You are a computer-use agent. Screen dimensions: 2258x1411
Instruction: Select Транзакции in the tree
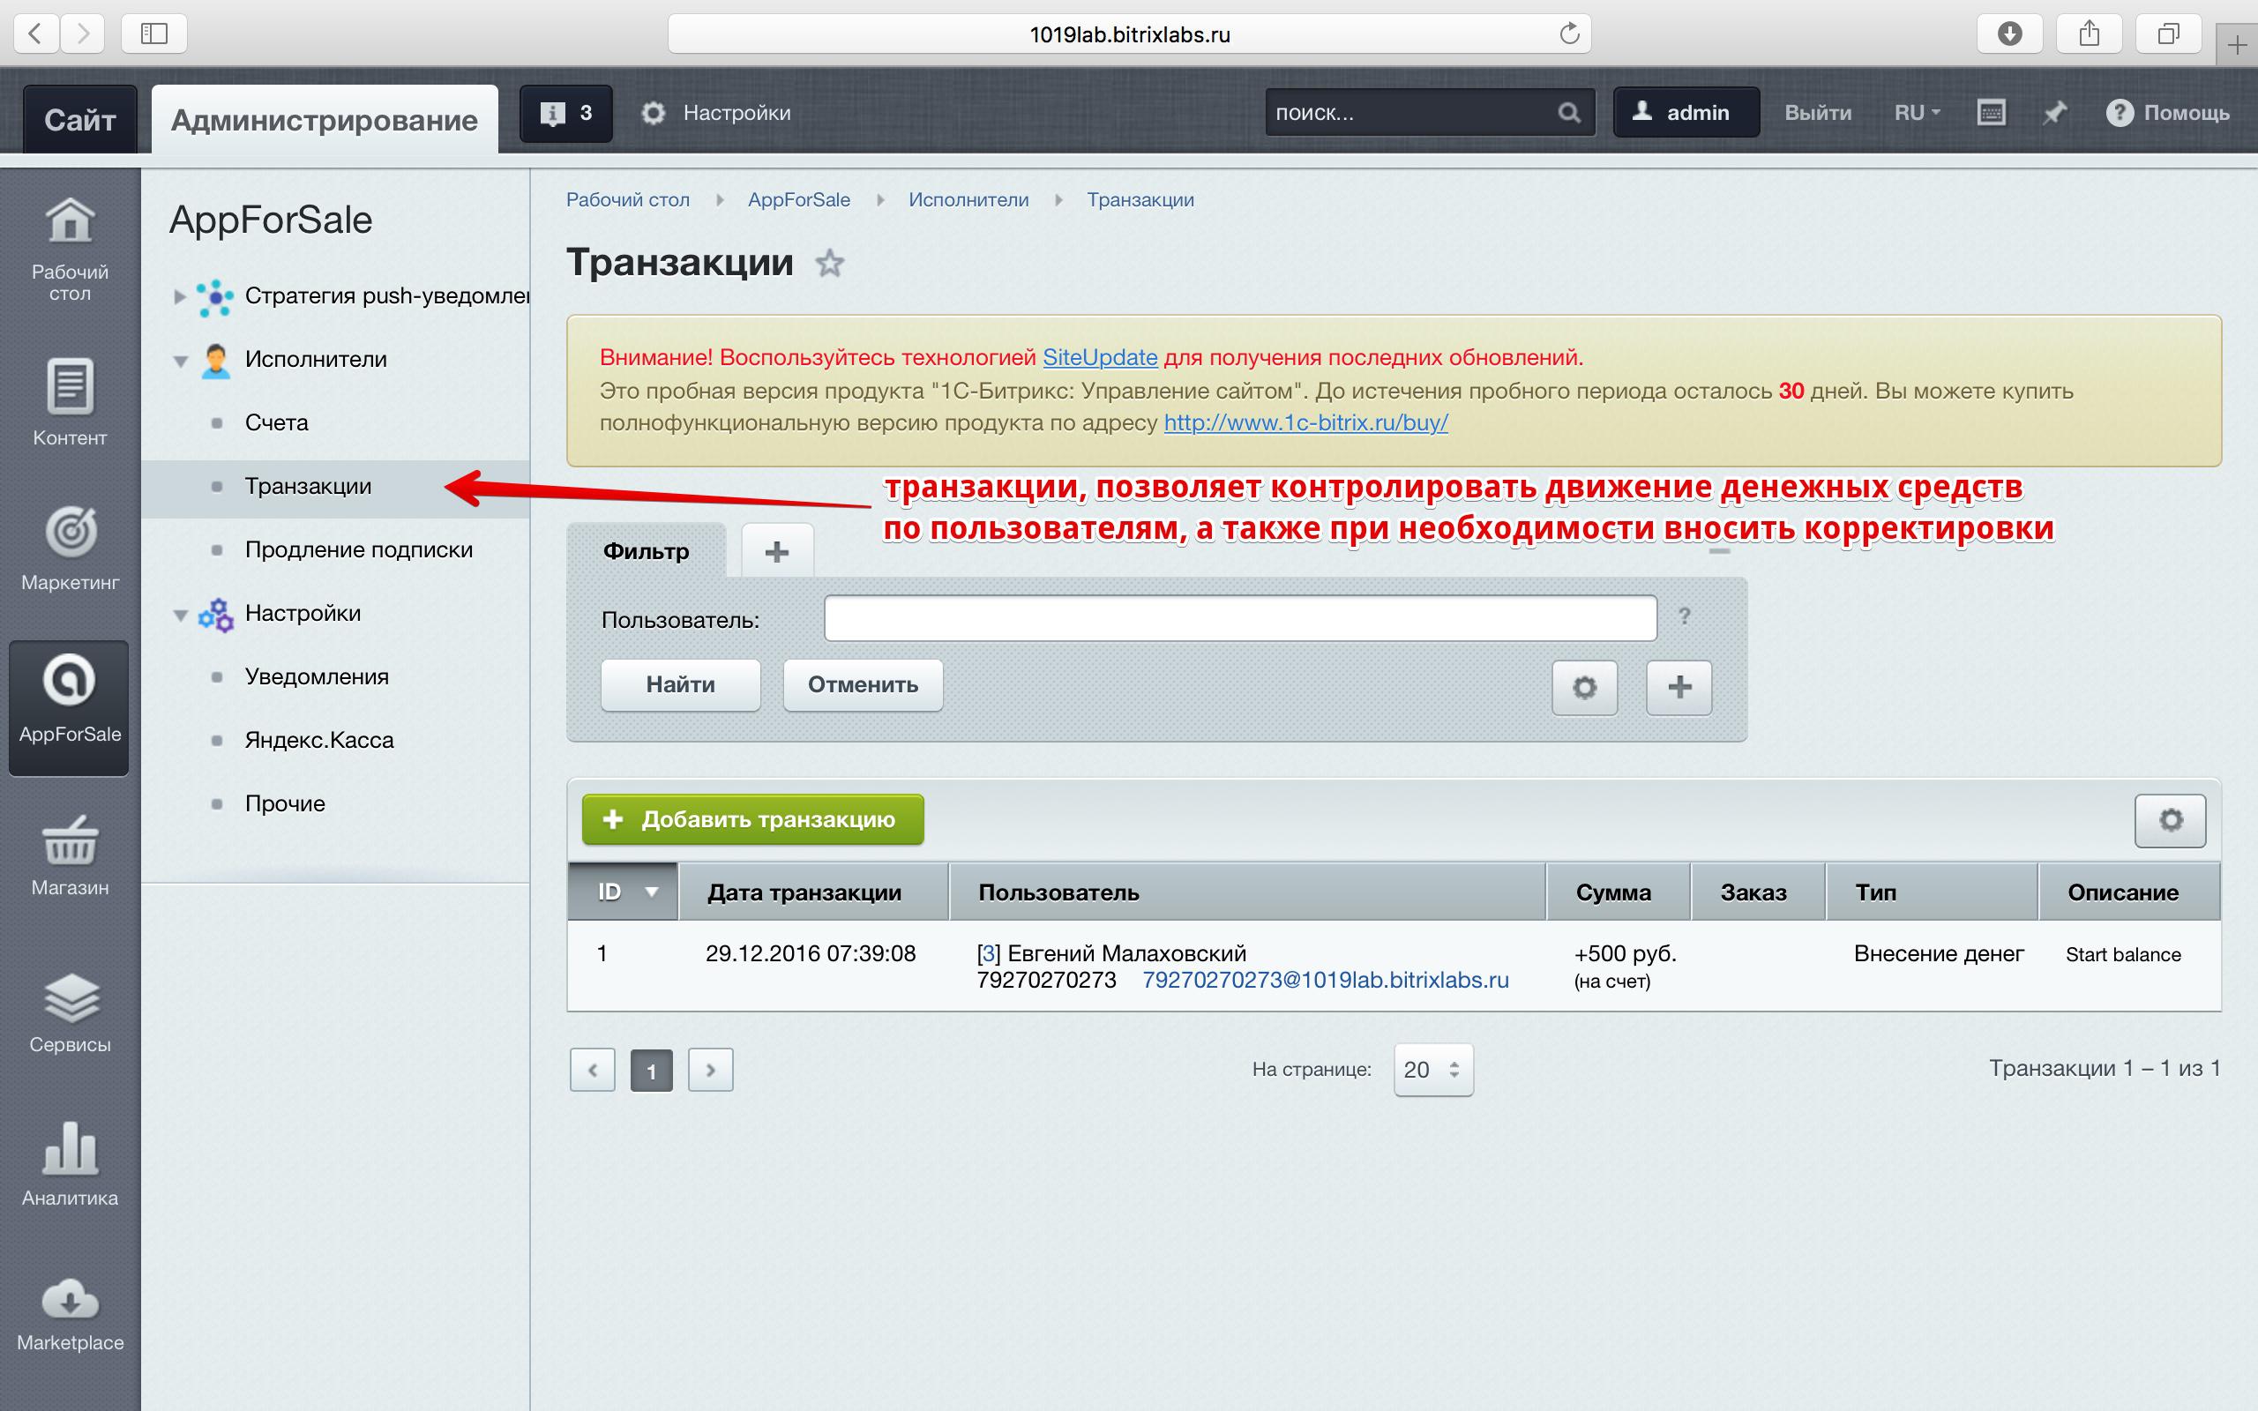pyautogui.click(x=308, y=486)
